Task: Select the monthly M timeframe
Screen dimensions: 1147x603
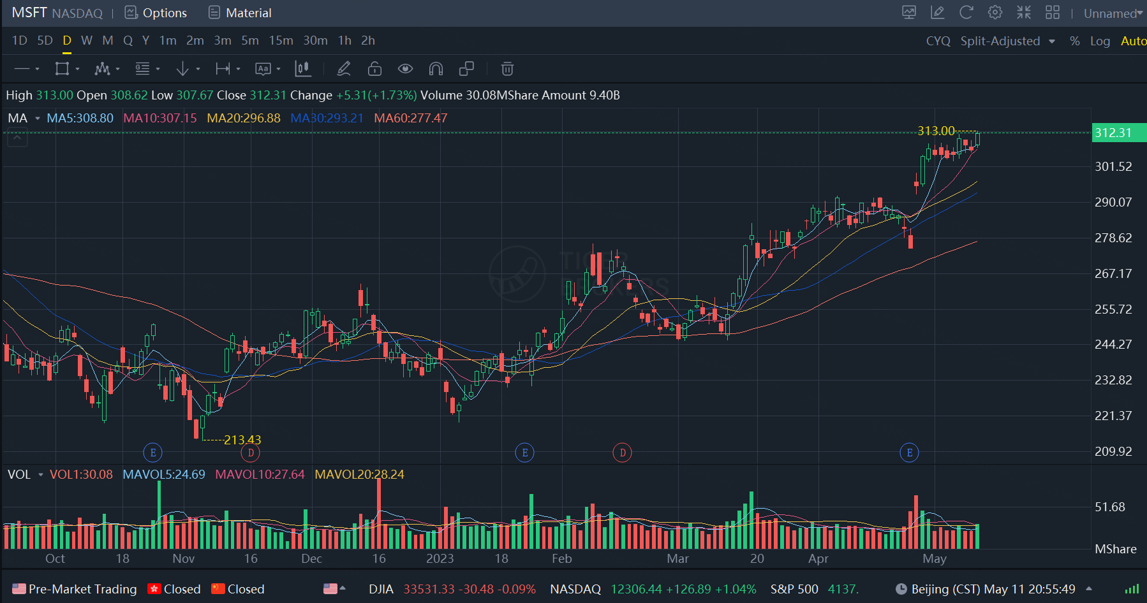Action: coord(108,41)
